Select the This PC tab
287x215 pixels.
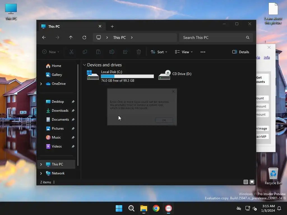click(72, 27)
